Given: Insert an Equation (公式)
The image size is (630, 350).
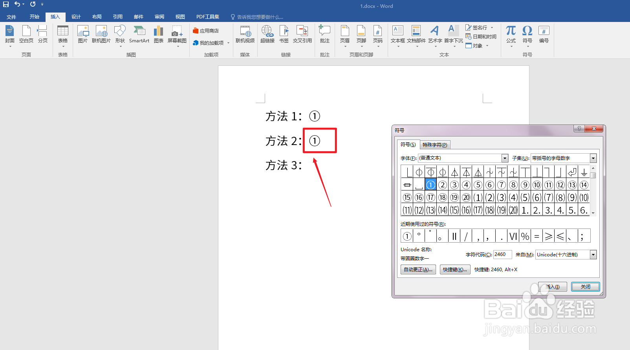Looking at the screenshot, I should pyautogui.click(x=511, y=36).
